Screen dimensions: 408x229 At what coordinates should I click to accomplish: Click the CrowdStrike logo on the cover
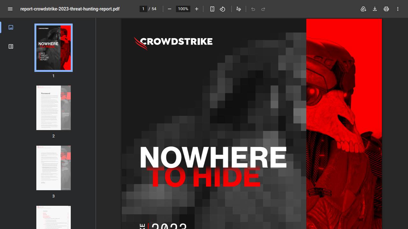(173, 43)
